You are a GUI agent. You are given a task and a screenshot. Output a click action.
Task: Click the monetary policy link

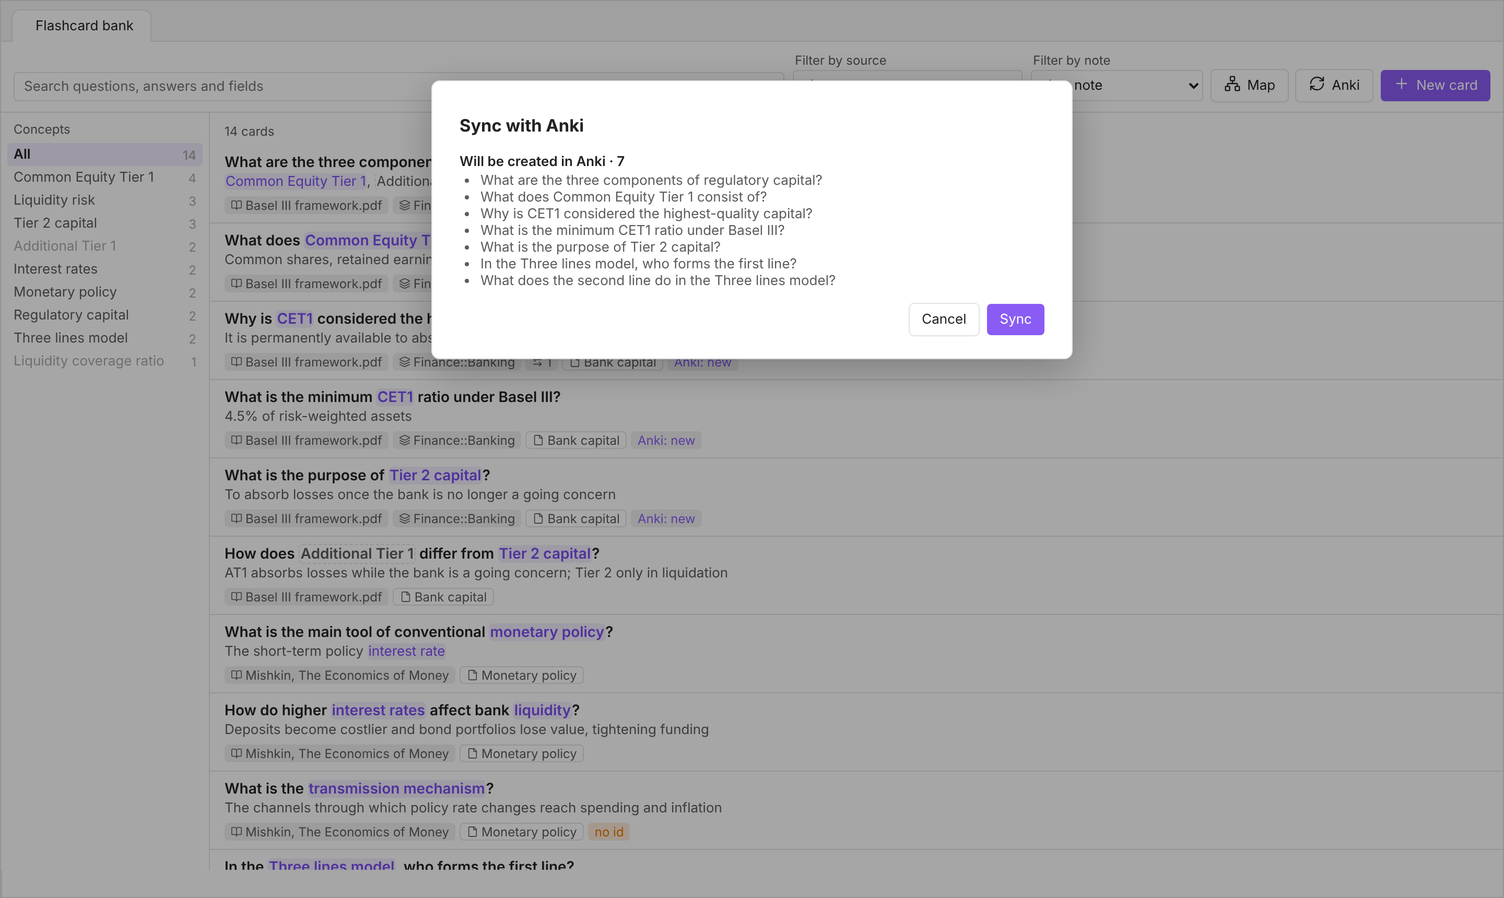pyautogui.click(x=547, y=632)
